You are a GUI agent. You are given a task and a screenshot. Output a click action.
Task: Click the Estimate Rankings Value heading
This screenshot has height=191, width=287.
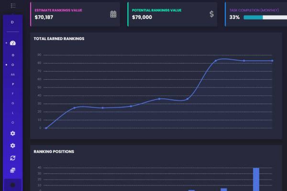click(x=58, y=10)
